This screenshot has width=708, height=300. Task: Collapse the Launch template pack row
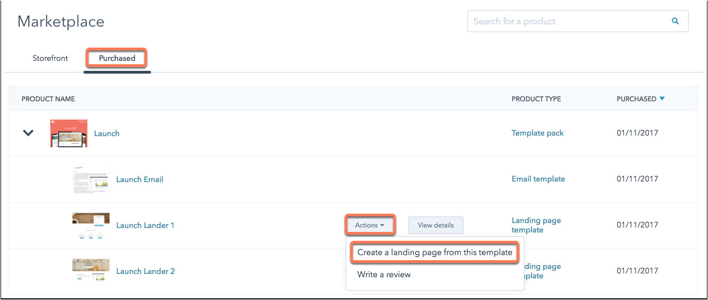click(28, 133)
